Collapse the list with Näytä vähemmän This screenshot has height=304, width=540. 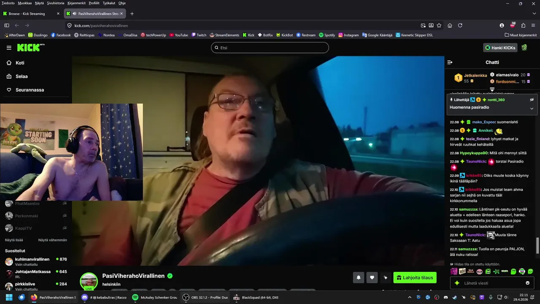[x=53, y=240]
